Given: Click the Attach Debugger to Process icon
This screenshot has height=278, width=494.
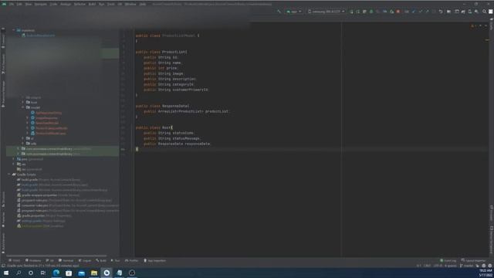Looking at the screenshot, I should click(391, 12).
